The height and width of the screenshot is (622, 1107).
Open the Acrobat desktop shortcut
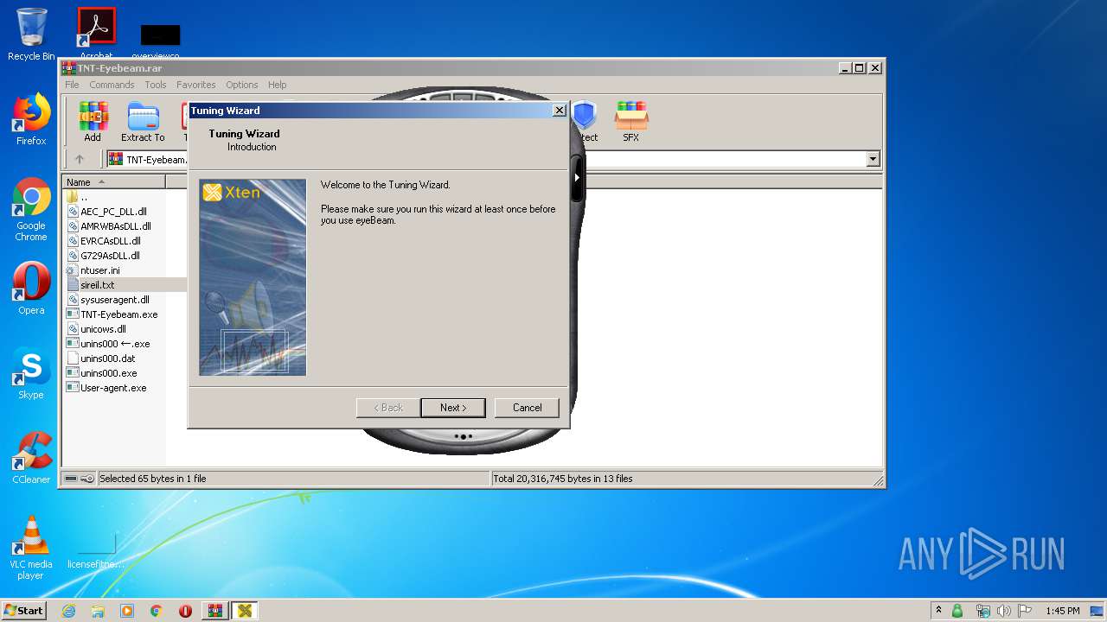pos(96,35)
